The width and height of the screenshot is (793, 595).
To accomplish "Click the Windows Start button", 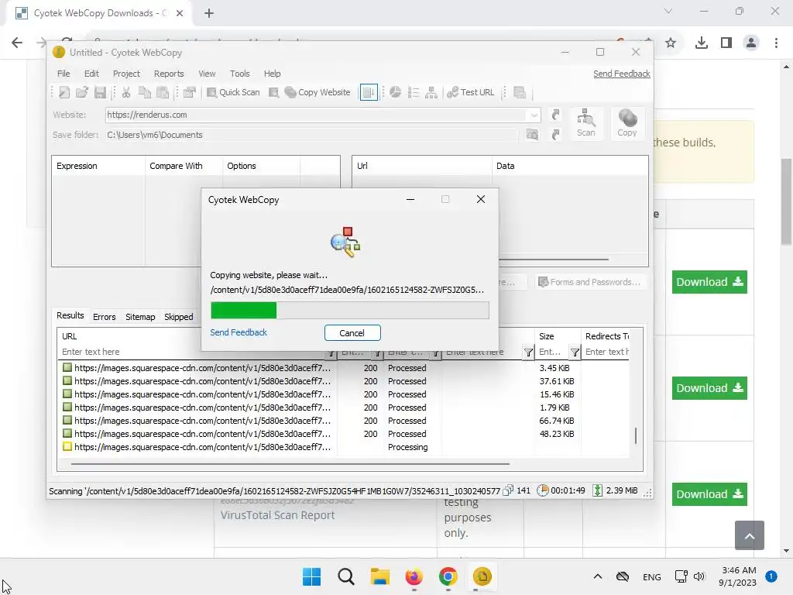I will [x=311, y=576].
